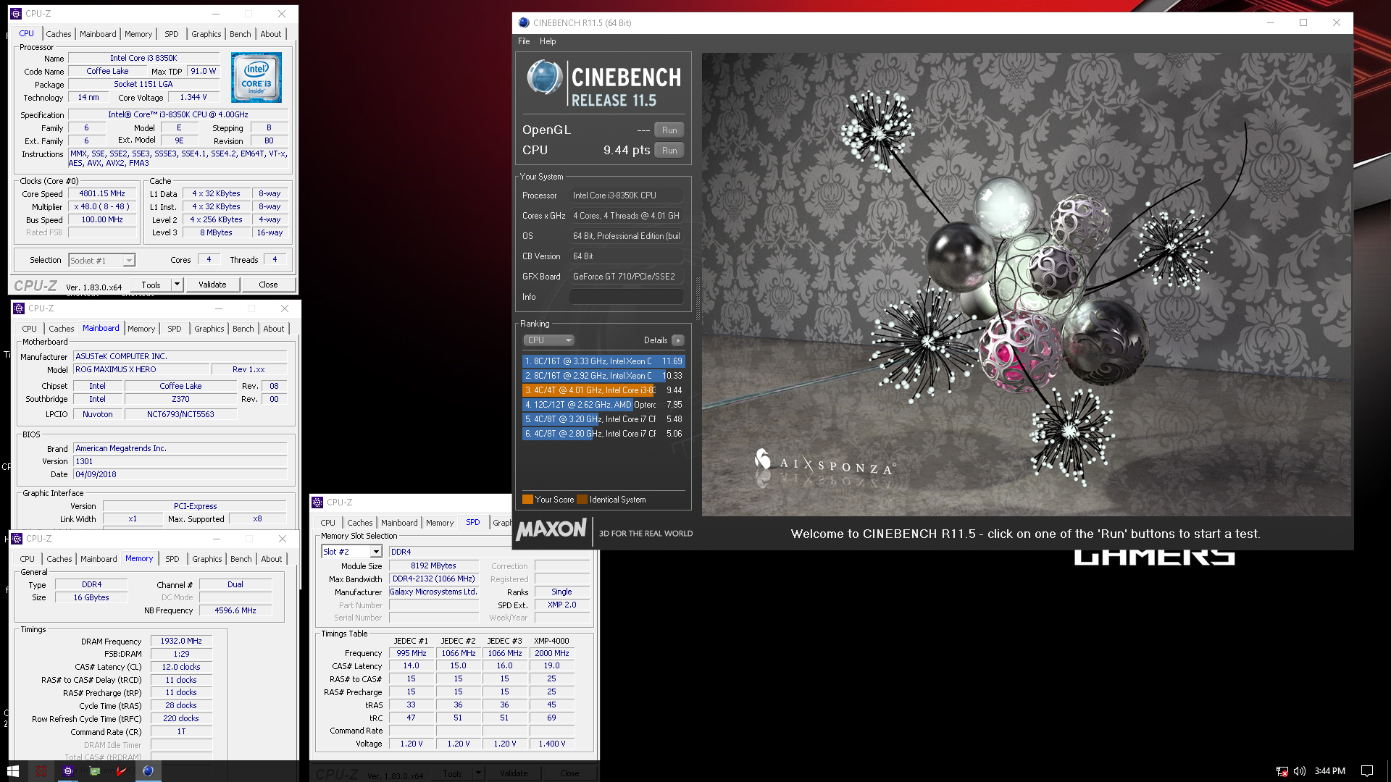1391x782 pixels.
Task: Click Validate in the SPD window's bottom bar
Action: 514,773
